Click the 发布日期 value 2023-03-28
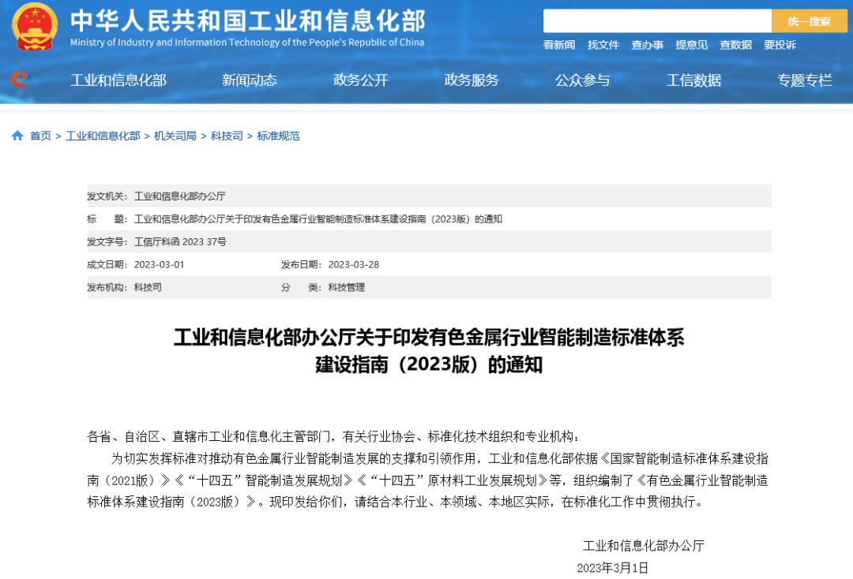The width and height of the screenshot is (853, 579). (354, 264)
